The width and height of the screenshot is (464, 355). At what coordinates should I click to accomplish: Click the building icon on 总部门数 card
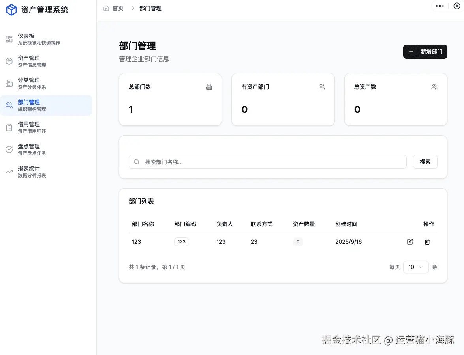[x=209, y=87]
